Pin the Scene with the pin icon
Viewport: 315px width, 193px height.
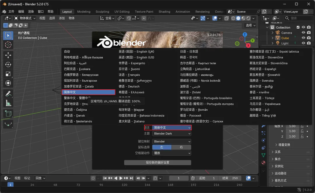coord(258,12)
